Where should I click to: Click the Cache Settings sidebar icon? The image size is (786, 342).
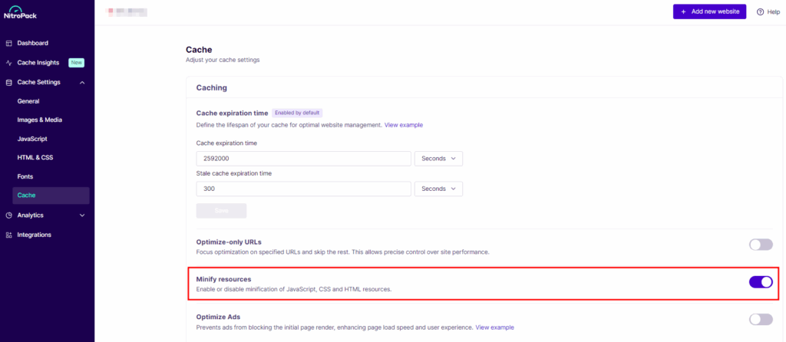pos(9,82)
